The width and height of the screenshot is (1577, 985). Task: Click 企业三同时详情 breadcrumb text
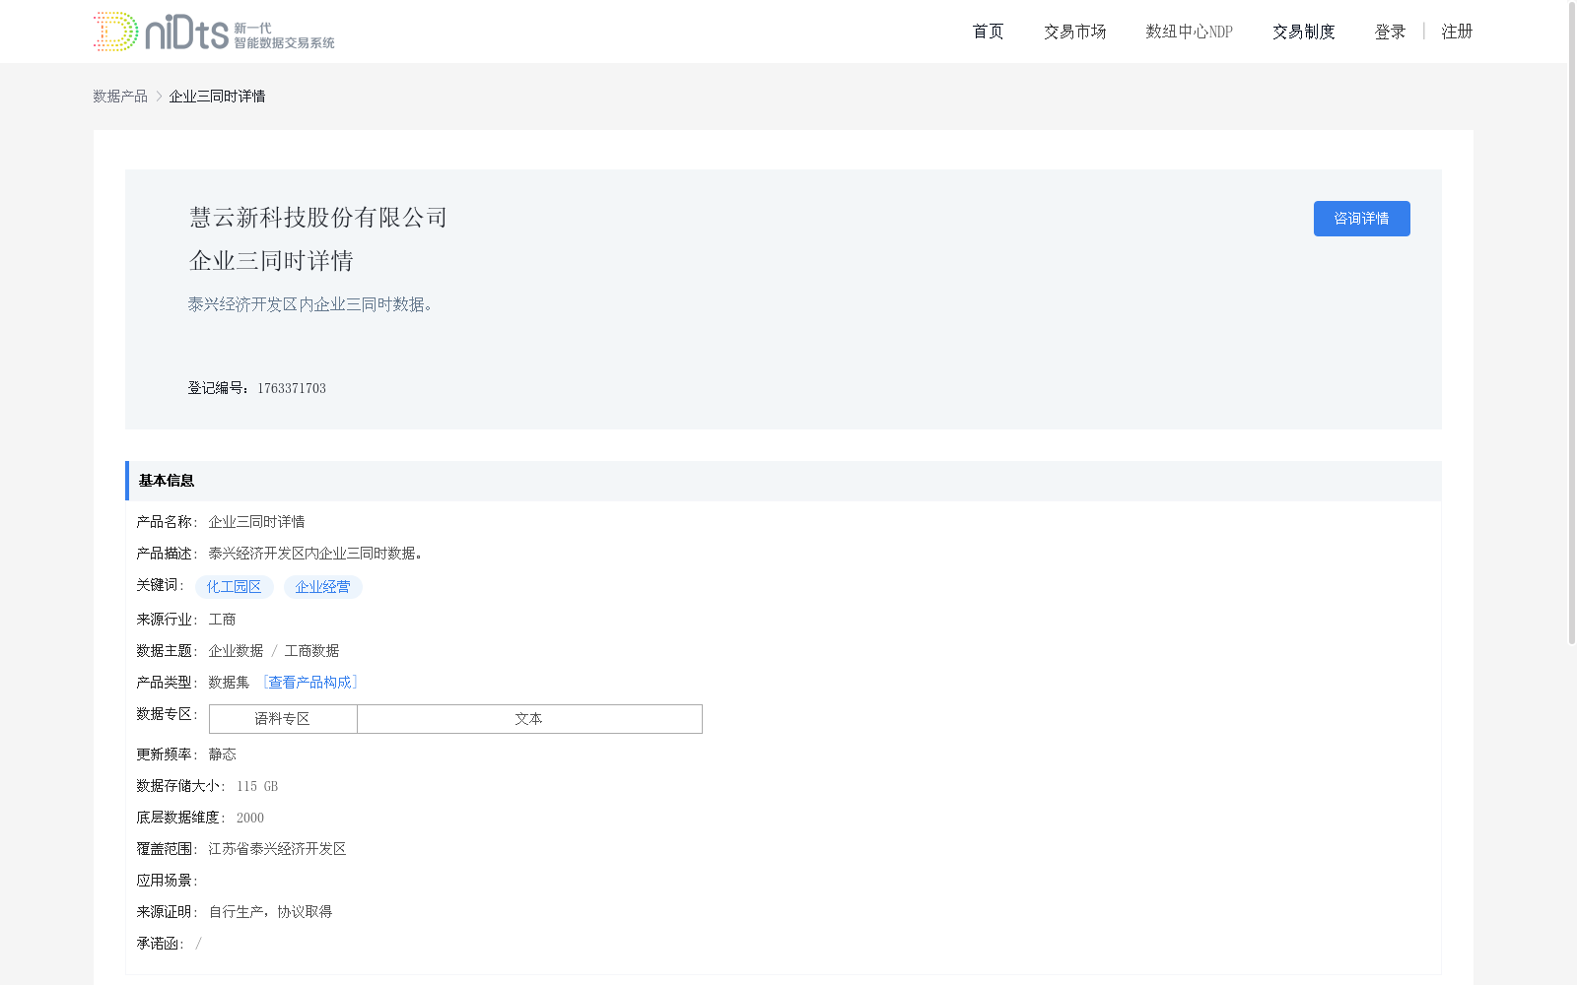(x=217, y=96)
